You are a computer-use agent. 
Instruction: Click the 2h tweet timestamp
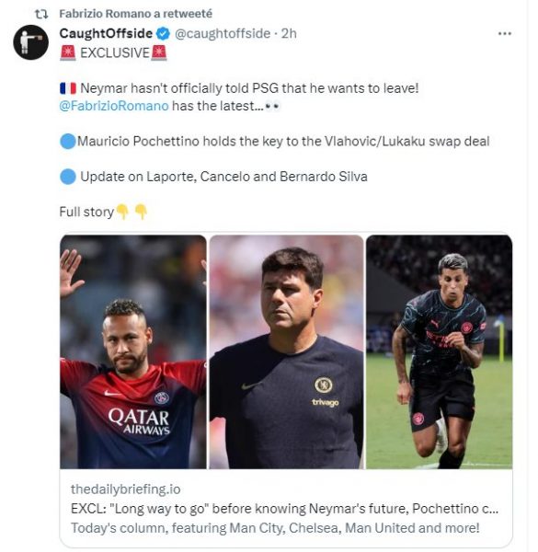click(x=289, y=34)
